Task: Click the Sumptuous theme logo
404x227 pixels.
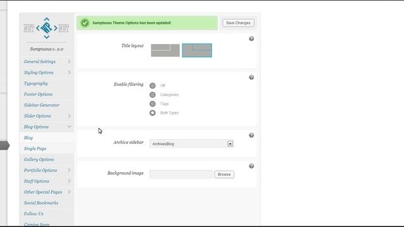Action: click(46, 28)
